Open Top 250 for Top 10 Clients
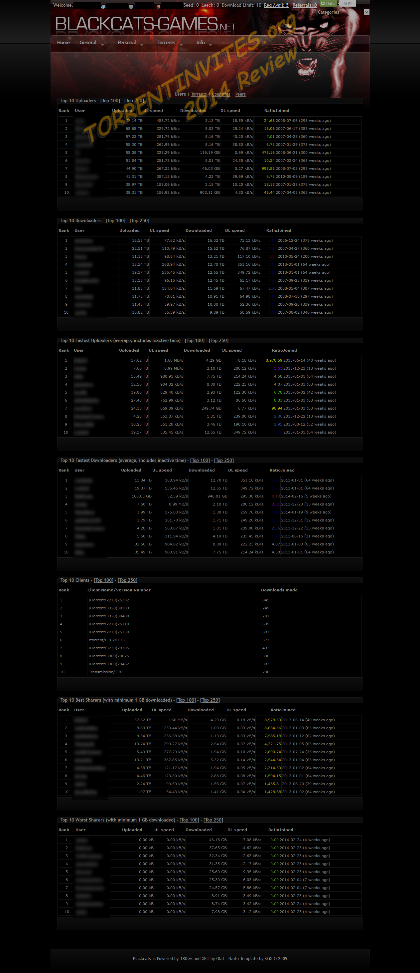This screenshot has width=420, height=973. coord(128,580)
